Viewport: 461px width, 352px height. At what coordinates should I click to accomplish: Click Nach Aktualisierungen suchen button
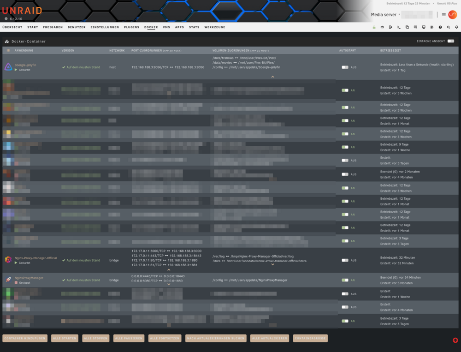point(216,338)
